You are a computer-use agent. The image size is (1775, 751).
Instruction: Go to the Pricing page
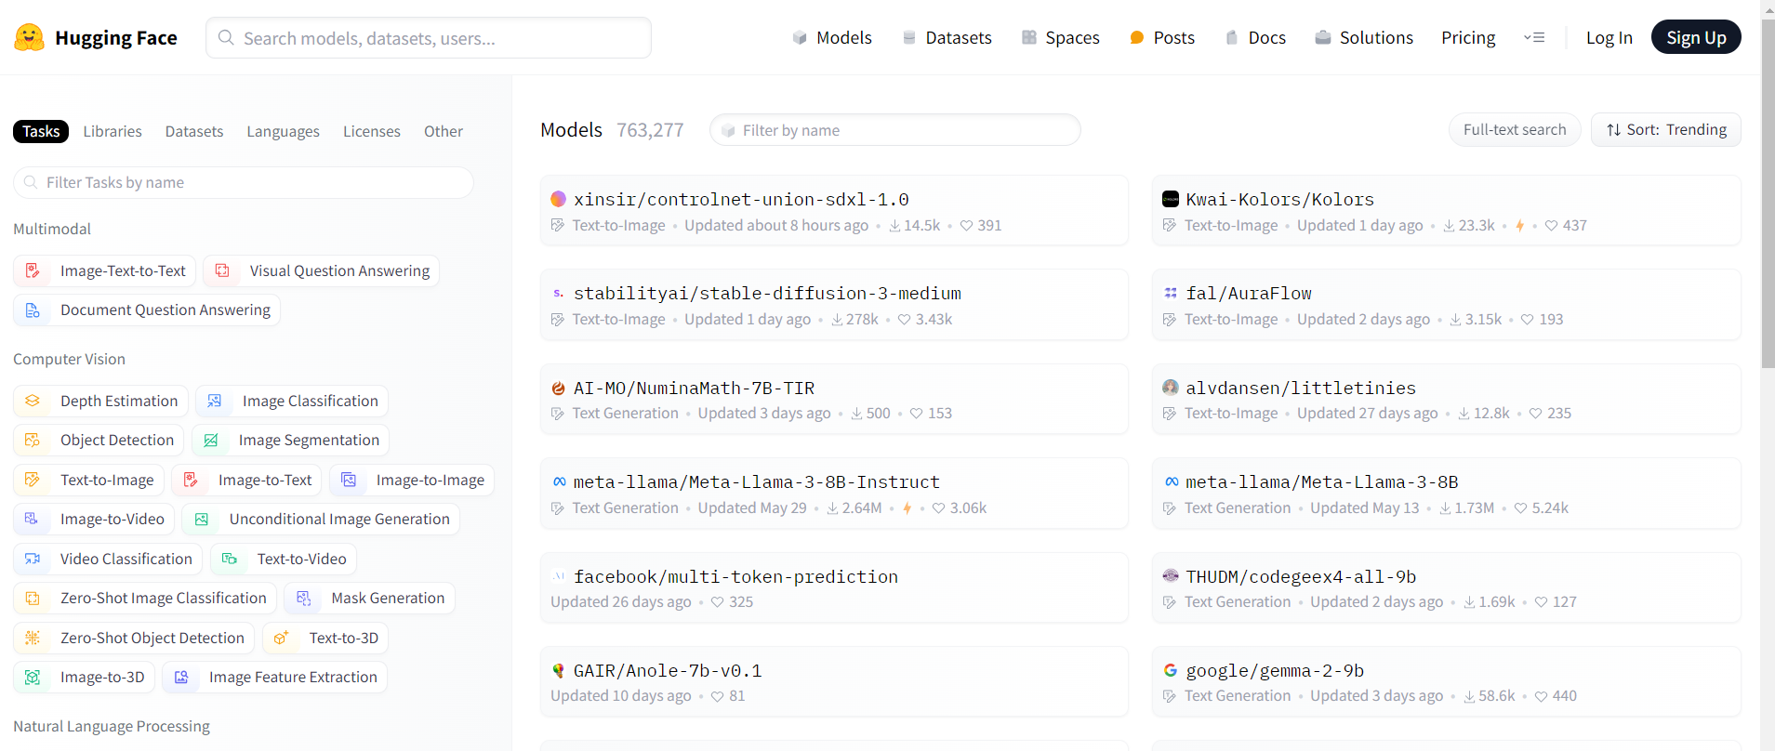pos(1468,38)
